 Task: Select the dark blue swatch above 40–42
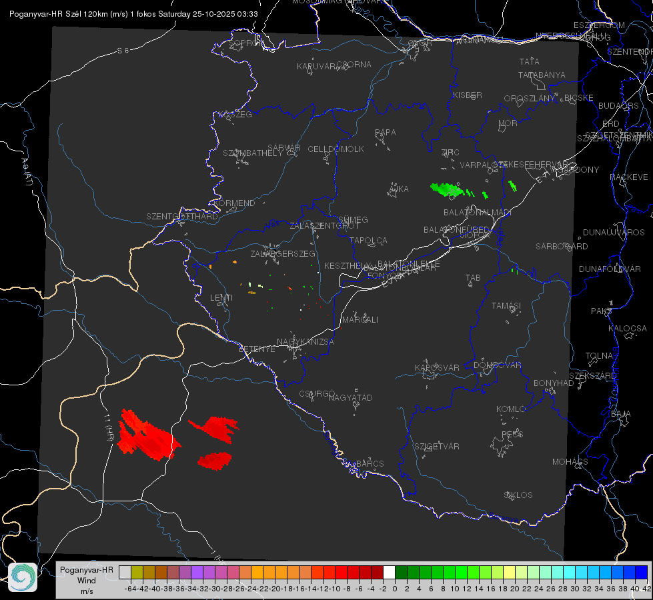point(642,572)
